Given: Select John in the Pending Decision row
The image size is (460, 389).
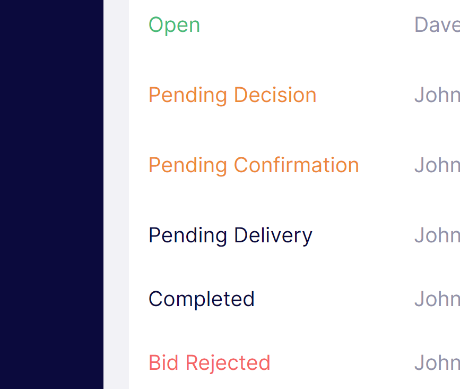Looking at the screenshot, I should [x=437, y=95].
